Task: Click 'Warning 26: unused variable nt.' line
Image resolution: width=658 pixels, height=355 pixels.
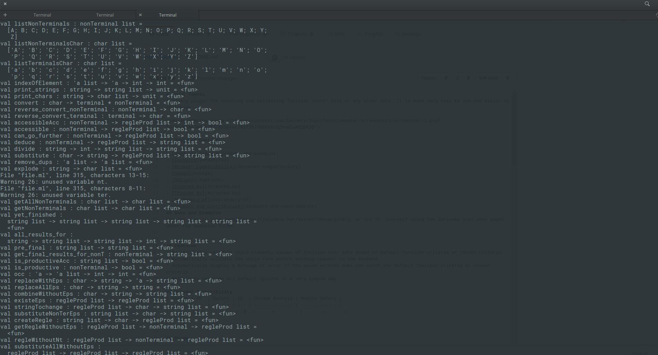Action: click(54, 182)
